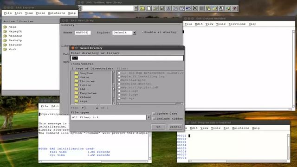Viewport: 297px width, 167px height.
Task: Click the Program Editor horizontal scrollbar
Action: tap(238, 161)
